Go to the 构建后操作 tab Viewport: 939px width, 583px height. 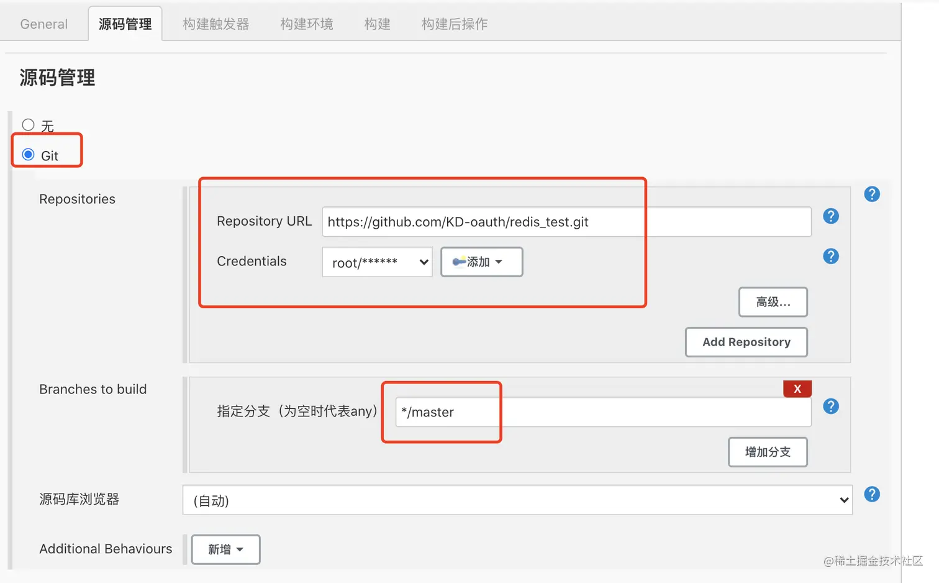pos(455,24)
